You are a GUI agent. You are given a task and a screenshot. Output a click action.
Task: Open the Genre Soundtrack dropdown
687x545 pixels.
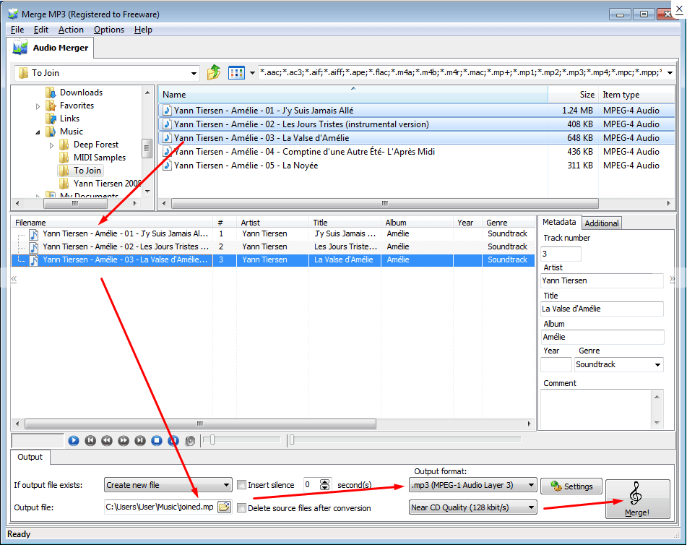click(657, 365)
